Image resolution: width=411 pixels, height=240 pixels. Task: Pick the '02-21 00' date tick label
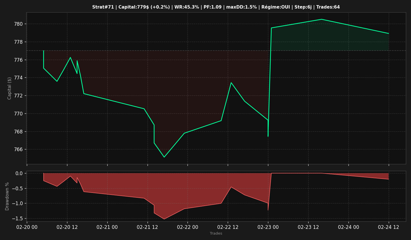[107, 227]
